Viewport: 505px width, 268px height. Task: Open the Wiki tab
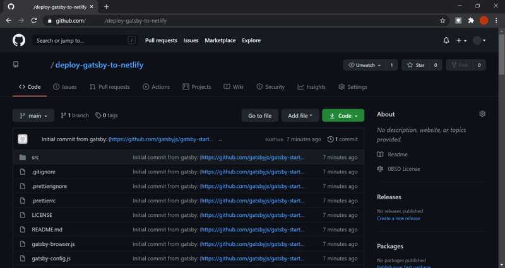tap(234, 87)
